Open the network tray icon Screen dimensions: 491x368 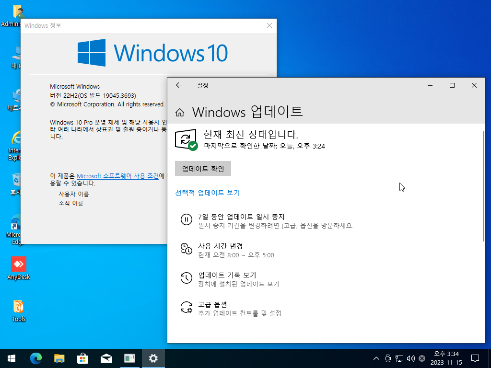click(x=399, y=358)
